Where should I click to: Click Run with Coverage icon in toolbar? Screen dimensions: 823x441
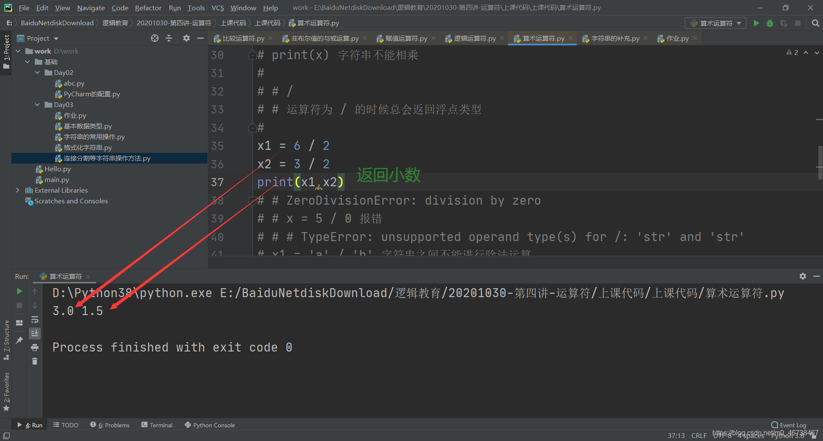point(784,23)
